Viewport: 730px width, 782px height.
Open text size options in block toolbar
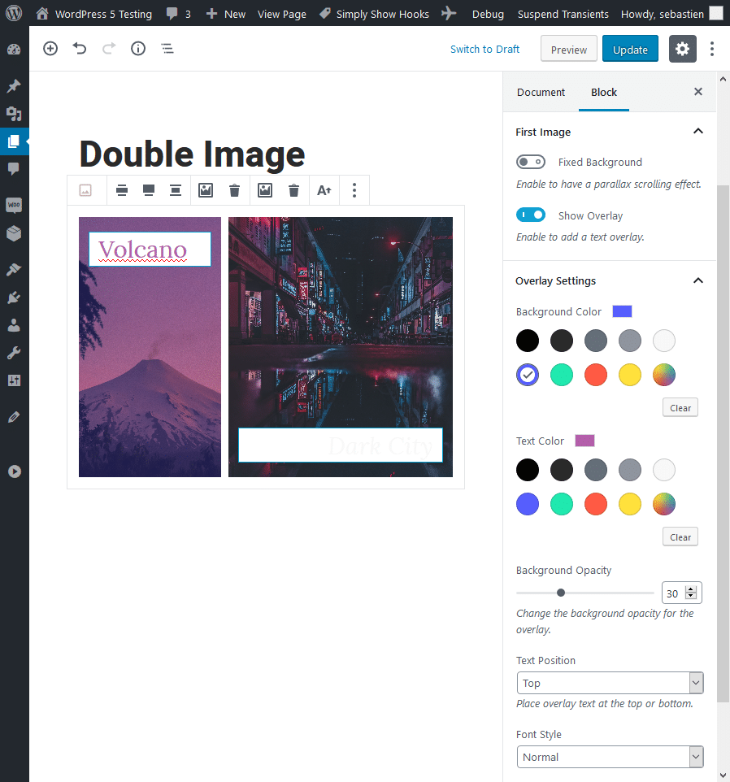click(324, 190)
